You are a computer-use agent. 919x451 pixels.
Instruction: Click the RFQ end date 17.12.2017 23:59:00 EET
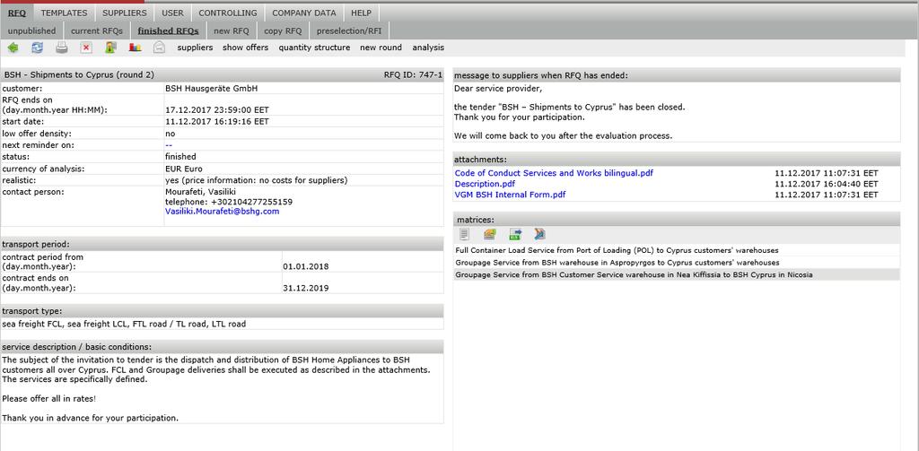pos(217,109)
